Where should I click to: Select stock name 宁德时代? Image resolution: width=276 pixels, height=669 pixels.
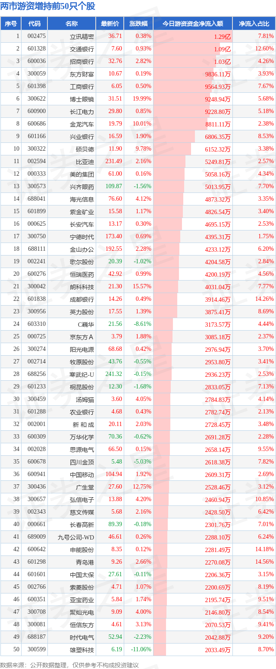[82, 237]
